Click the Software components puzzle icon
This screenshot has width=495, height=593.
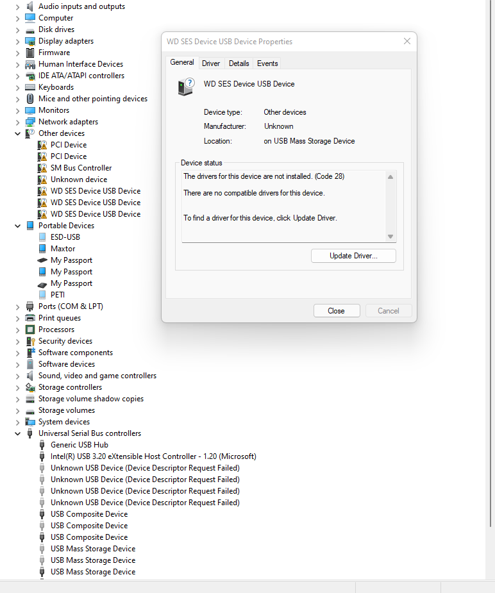30,353
